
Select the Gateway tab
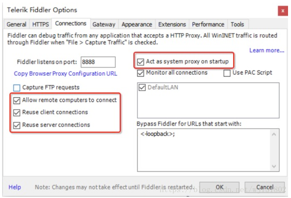pos(104,25)
